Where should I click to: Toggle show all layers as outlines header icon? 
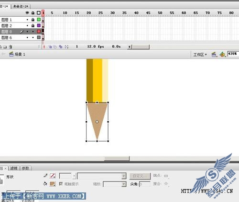[x=39, y=13]
